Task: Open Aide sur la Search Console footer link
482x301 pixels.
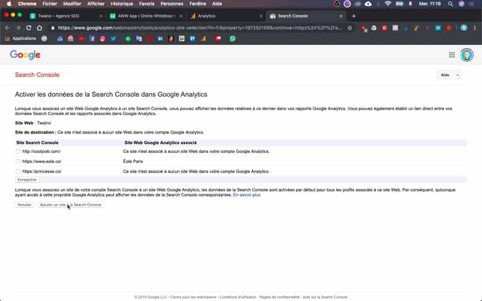Action: pyautogui.click(x=325, y=297)
